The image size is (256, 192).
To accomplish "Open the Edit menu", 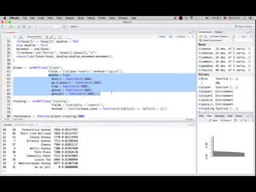I will point(32,18).
